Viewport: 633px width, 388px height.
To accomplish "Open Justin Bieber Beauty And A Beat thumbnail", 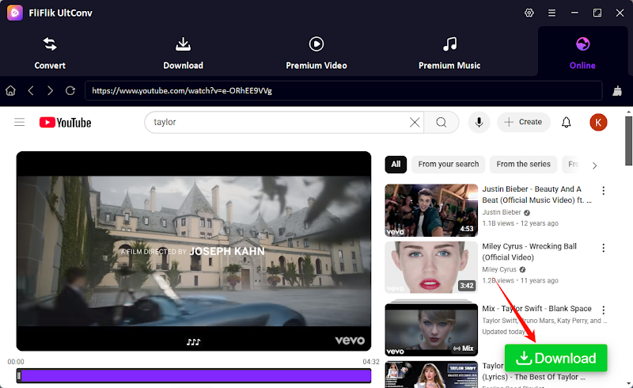I will (x=431, y=210).
